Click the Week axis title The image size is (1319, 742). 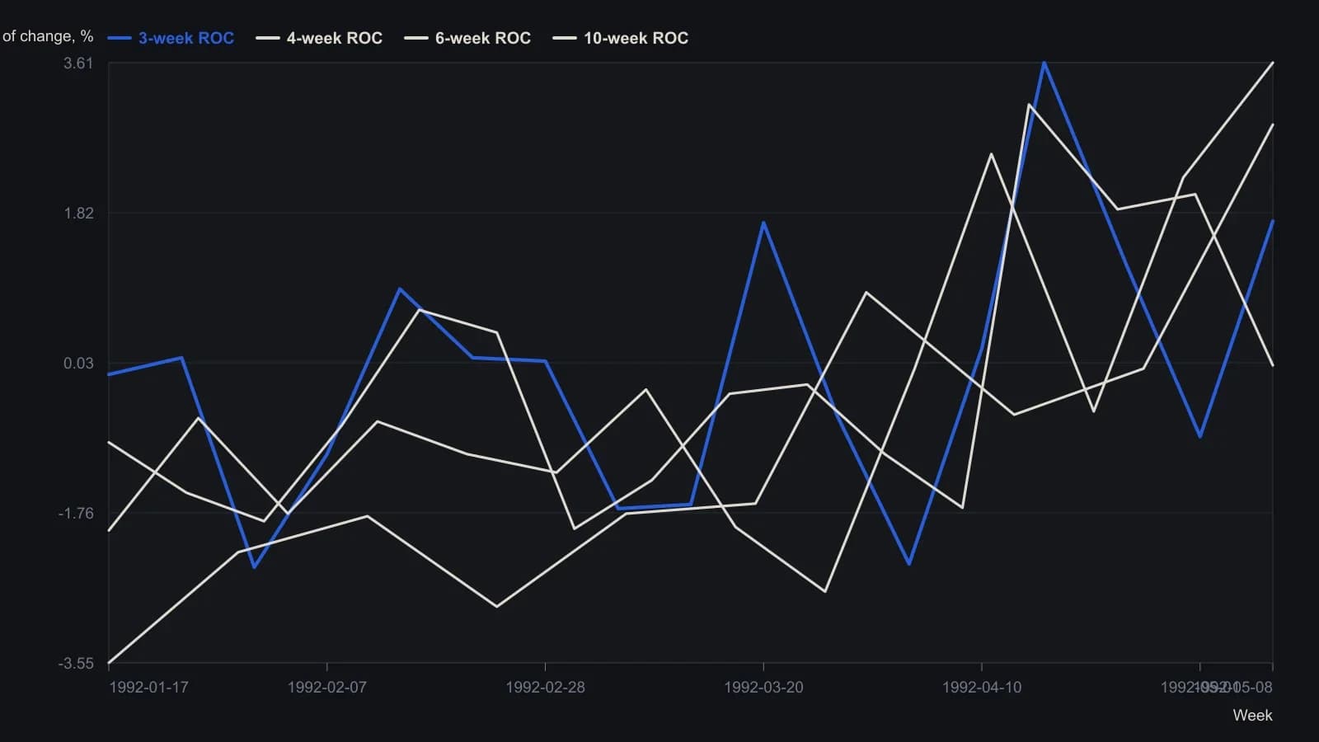[x=1252, y=716]
